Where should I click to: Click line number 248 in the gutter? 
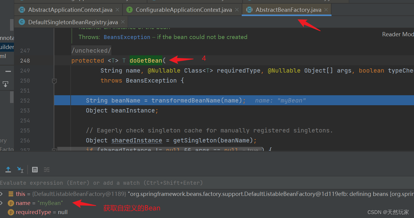coord(25,60)
